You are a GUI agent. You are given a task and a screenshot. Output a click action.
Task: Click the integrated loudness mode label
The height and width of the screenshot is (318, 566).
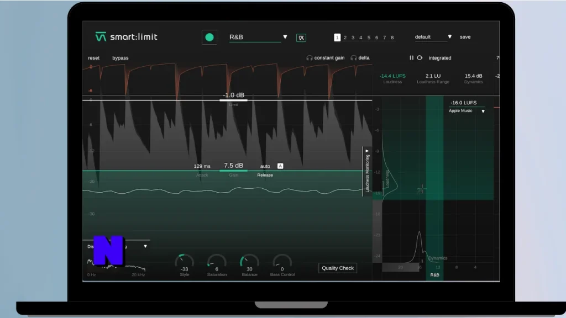point(439,57)
